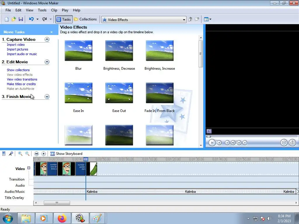
Task: Click the preview monitor Stop button
Action: click(219, 143)
